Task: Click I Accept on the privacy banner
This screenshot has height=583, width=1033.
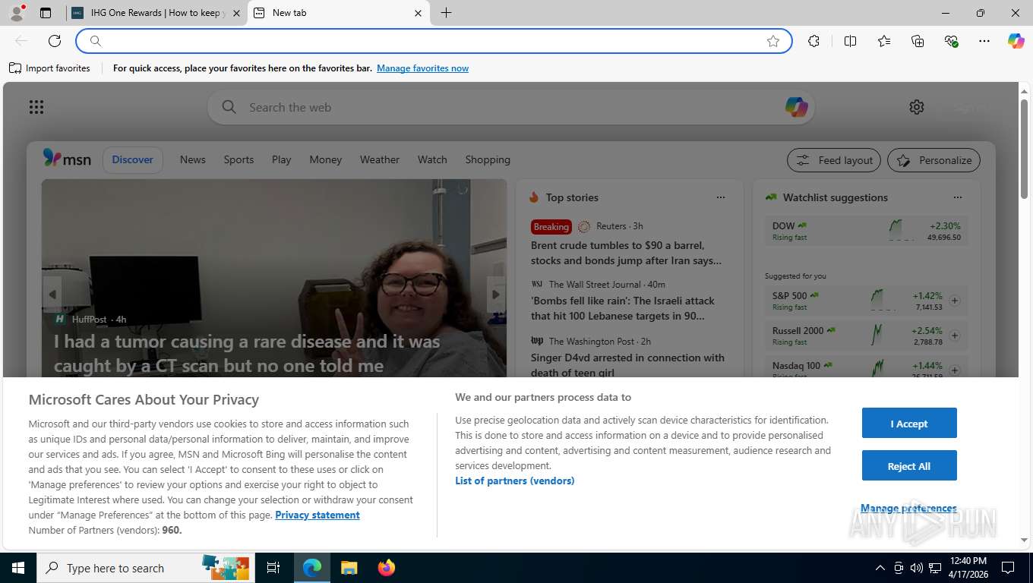Action: point(909,424)
